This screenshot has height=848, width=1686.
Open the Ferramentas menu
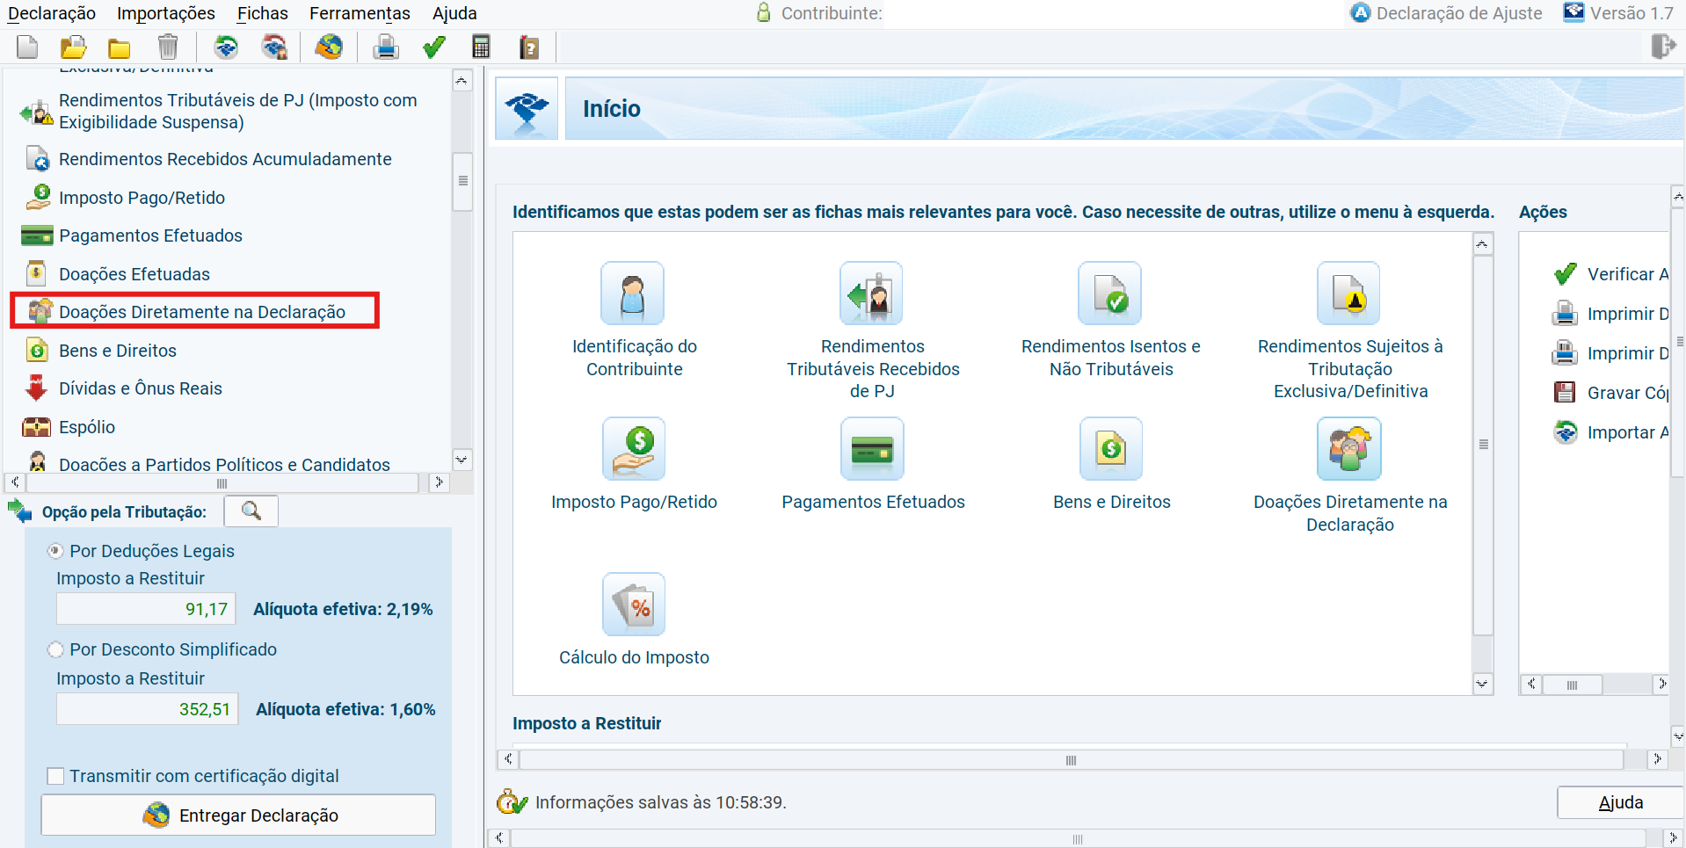360,13
